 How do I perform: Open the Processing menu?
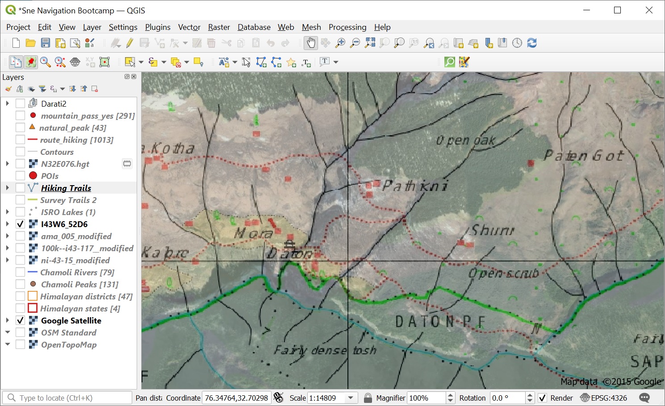tap(347, 27)
